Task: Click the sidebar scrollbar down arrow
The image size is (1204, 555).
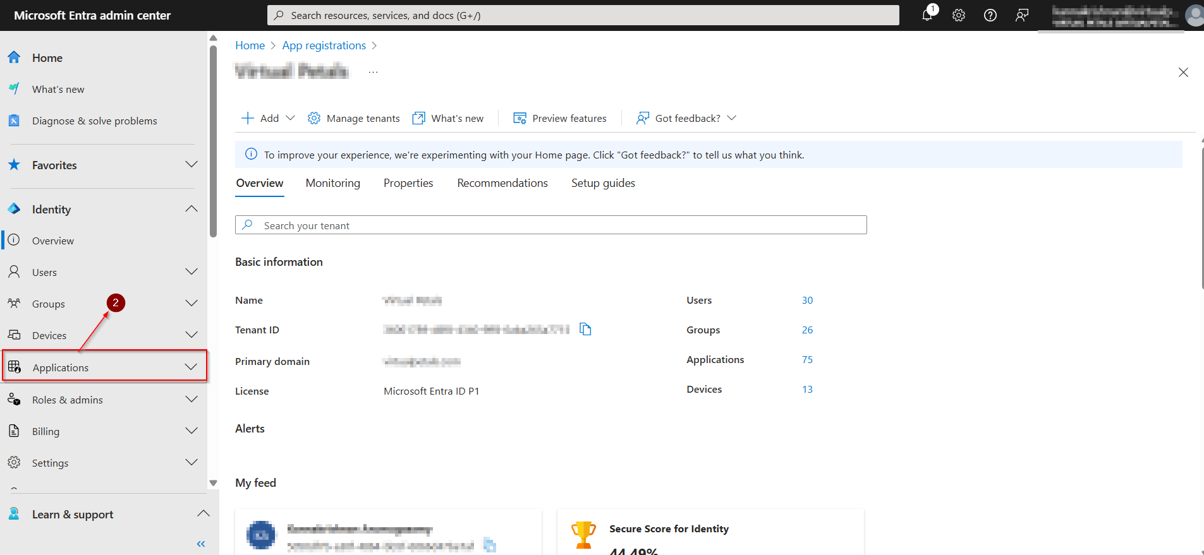Action: pos(213,483)
